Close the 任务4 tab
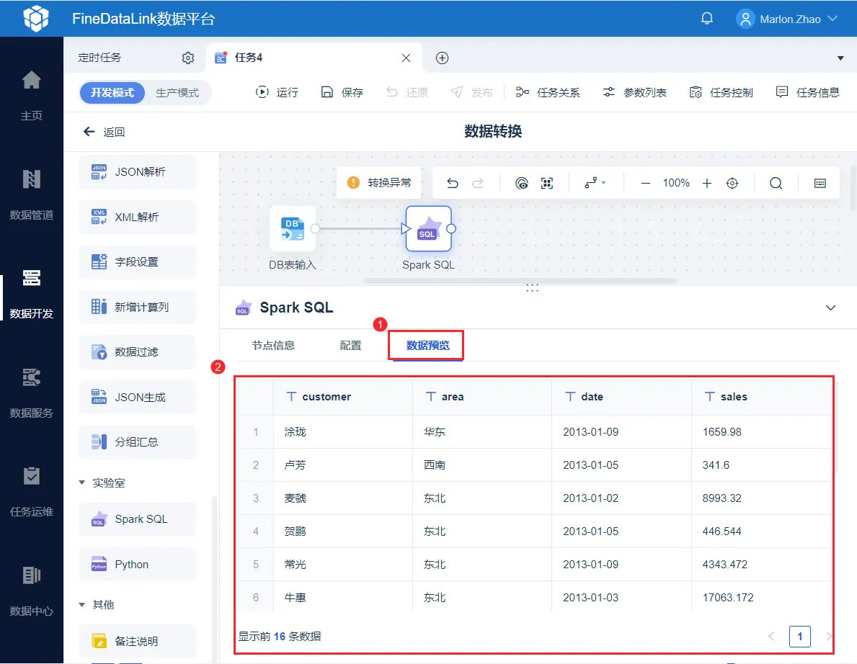This screenshot has height=664, width=857. click(406, 58)
